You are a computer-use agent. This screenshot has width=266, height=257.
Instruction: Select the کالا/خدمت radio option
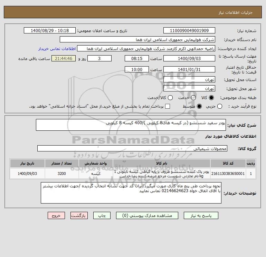[x=170, y=98]
